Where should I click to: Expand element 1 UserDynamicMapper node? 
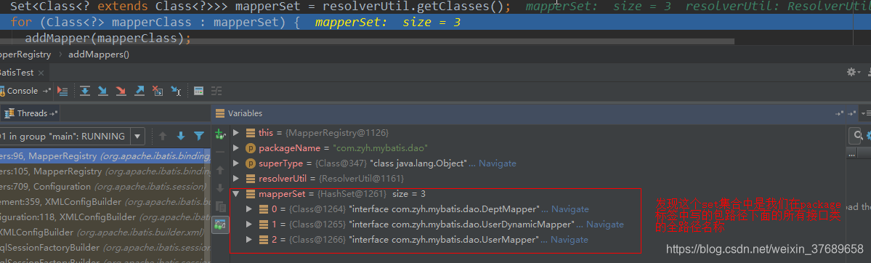[x=249, y=224]
